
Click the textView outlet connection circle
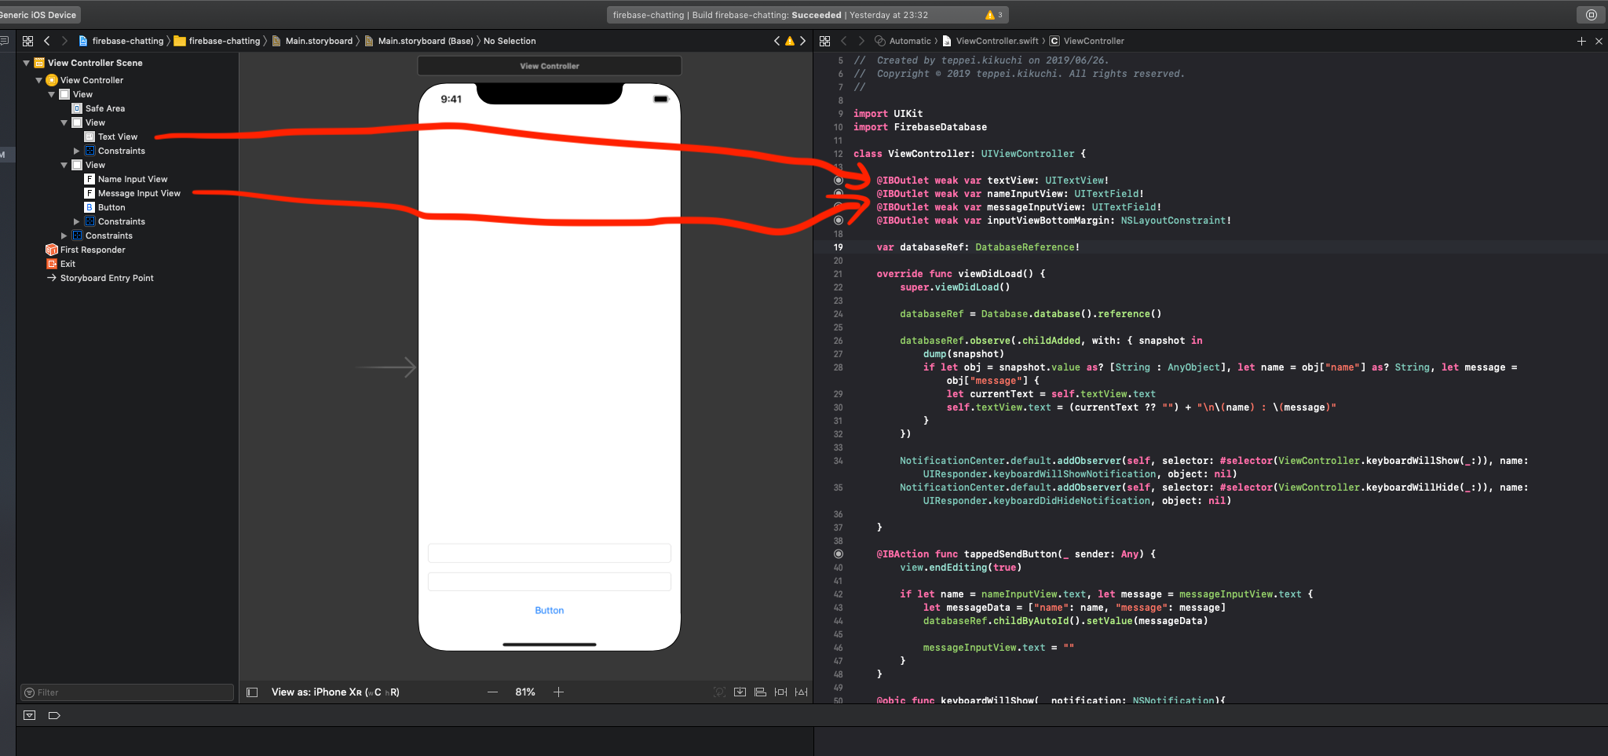pyautogui.click(x=839, y=181)
